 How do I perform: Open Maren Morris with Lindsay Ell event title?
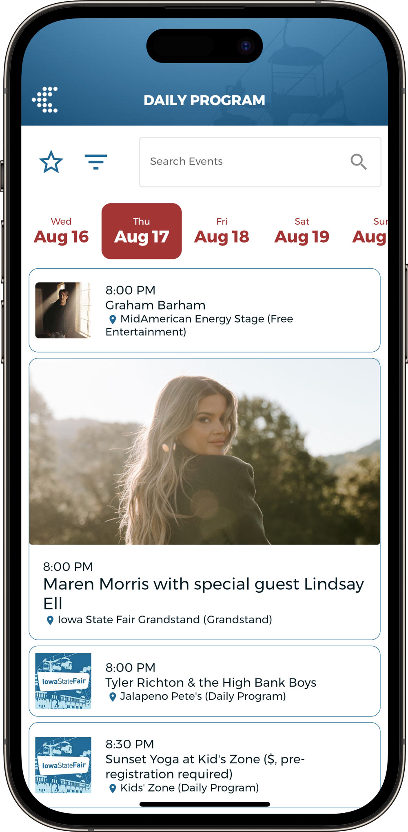pyautogui.click(x=204, y=593)
